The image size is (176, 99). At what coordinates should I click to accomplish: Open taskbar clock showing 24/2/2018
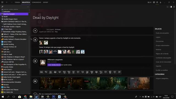166,97
